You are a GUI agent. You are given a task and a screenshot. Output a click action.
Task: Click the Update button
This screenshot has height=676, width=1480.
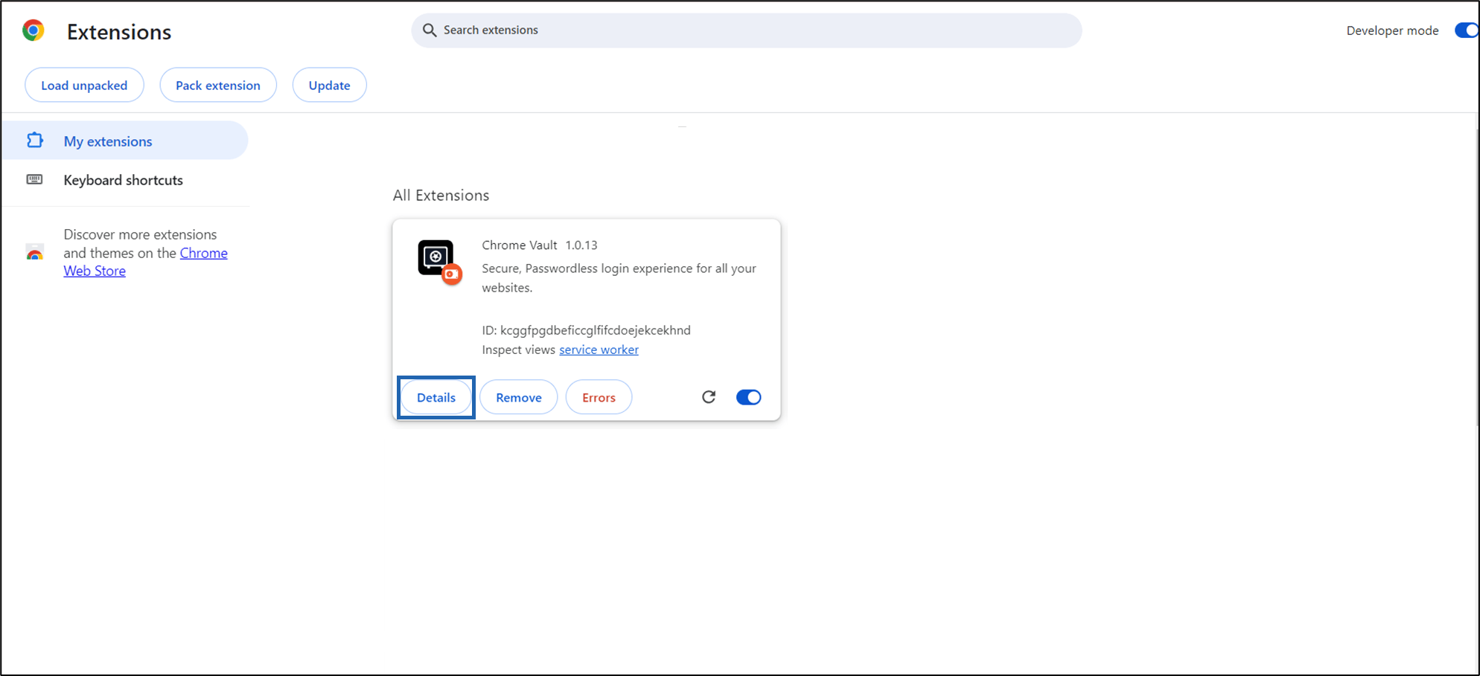[329, 86]
